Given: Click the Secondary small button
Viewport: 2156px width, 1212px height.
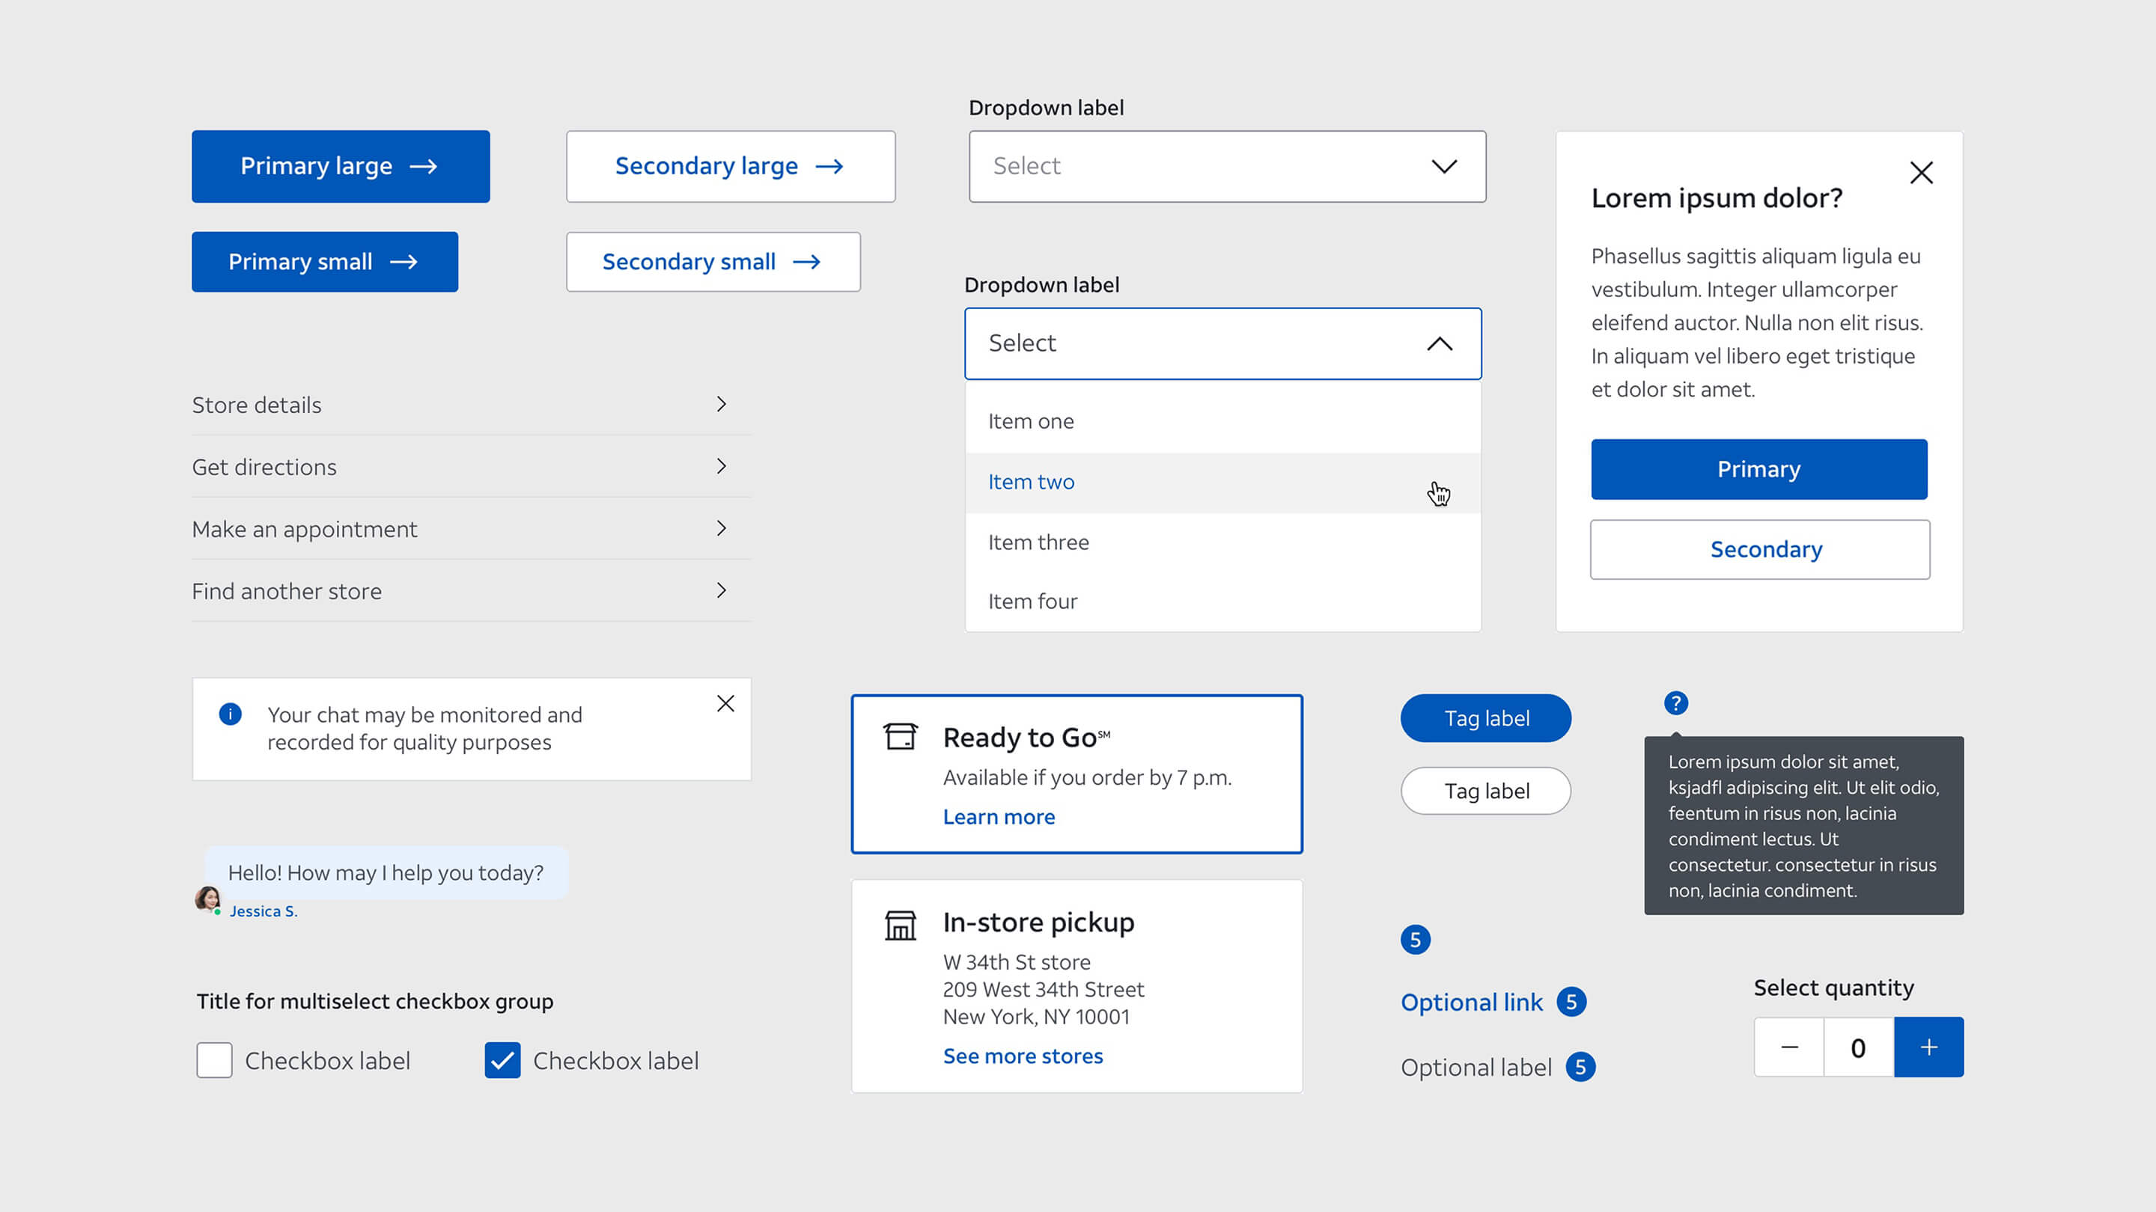Looking at the screenshot, I should point(713,262).
